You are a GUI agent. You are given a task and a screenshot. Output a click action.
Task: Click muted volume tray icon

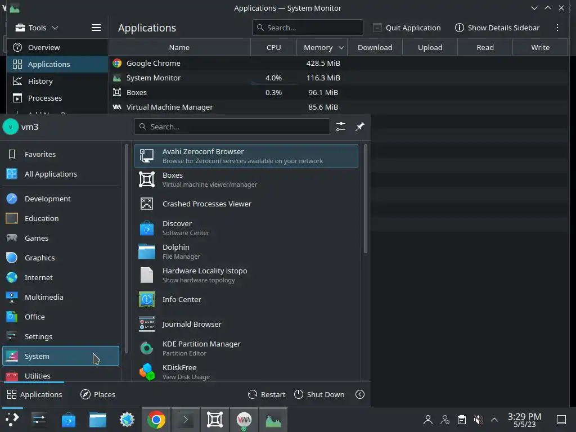click(478, 420)
